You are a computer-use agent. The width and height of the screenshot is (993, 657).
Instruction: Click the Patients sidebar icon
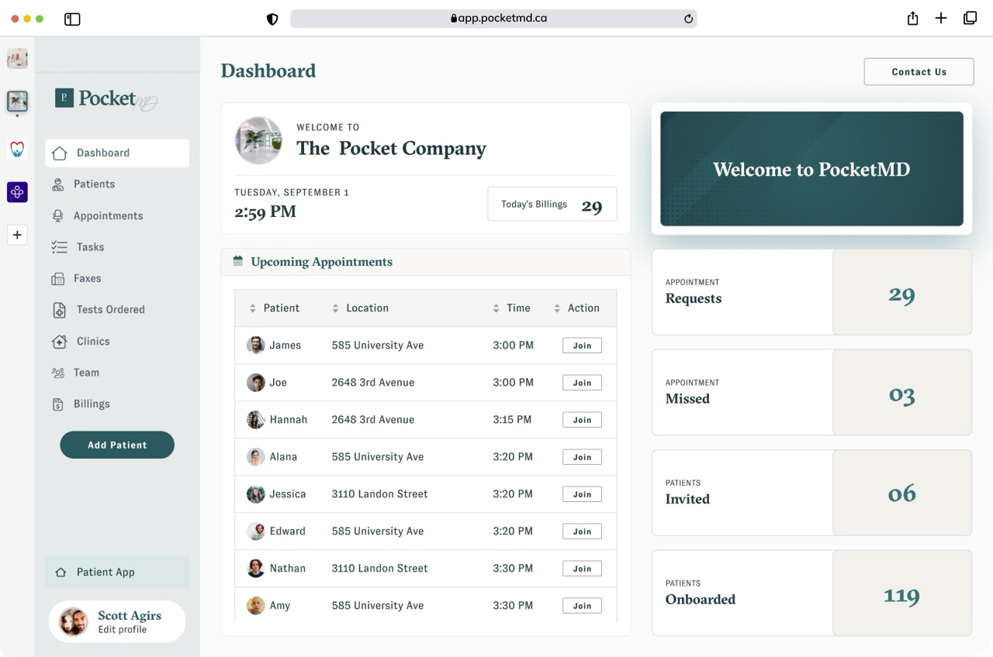coord(57,184)
